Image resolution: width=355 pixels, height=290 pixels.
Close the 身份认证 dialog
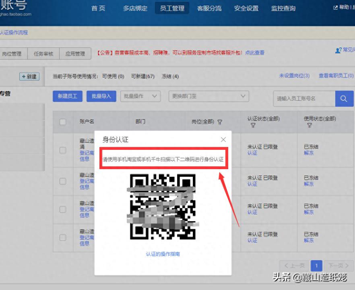(223, 139)
